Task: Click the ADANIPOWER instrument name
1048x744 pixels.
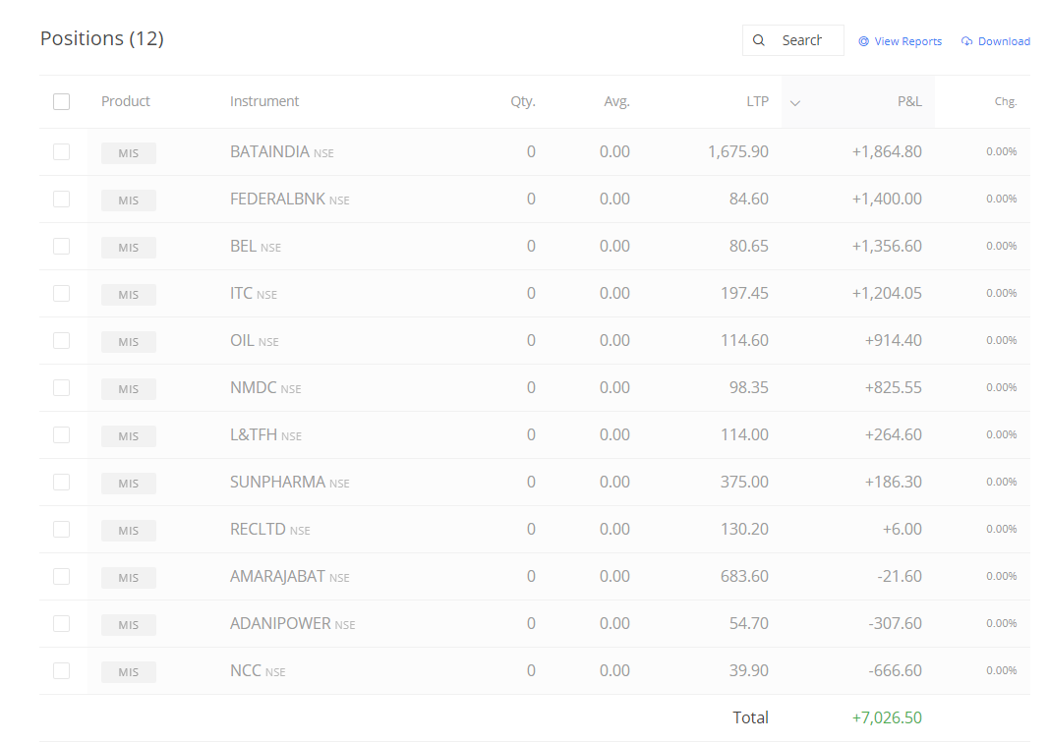Action: click(280, 624)
